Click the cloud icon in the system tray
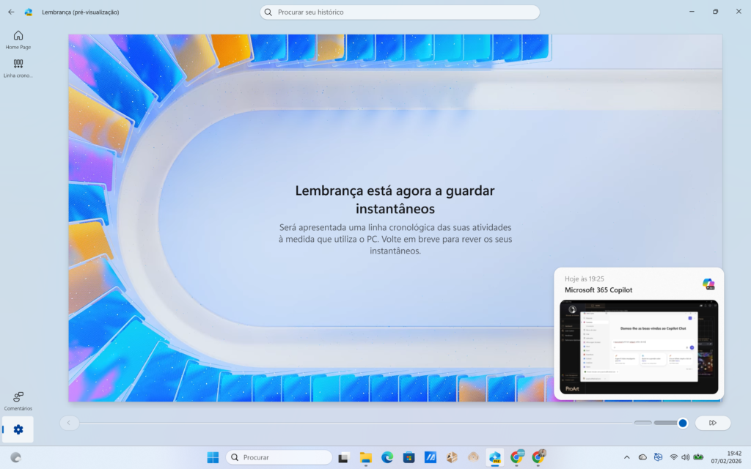 coord(643,457)
